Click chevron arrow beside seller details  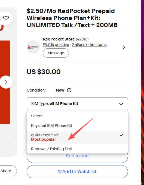point(124,47)
